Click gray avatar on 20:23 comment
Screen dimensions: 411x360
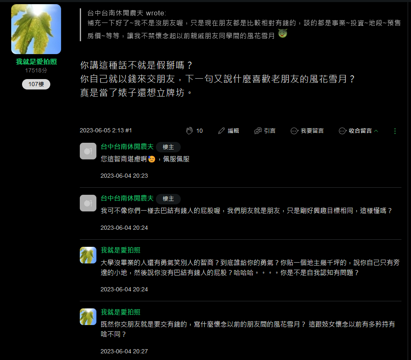coord(88,151)
